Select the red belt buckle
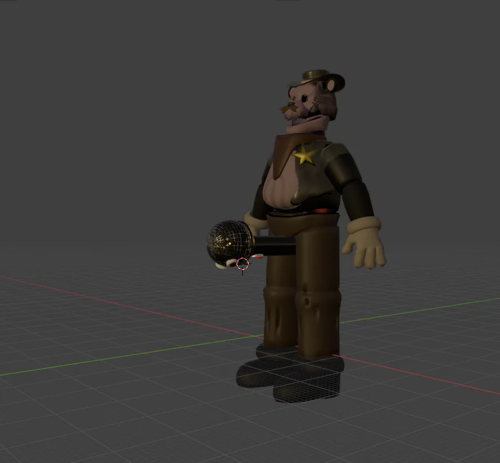 click(321, 211)
